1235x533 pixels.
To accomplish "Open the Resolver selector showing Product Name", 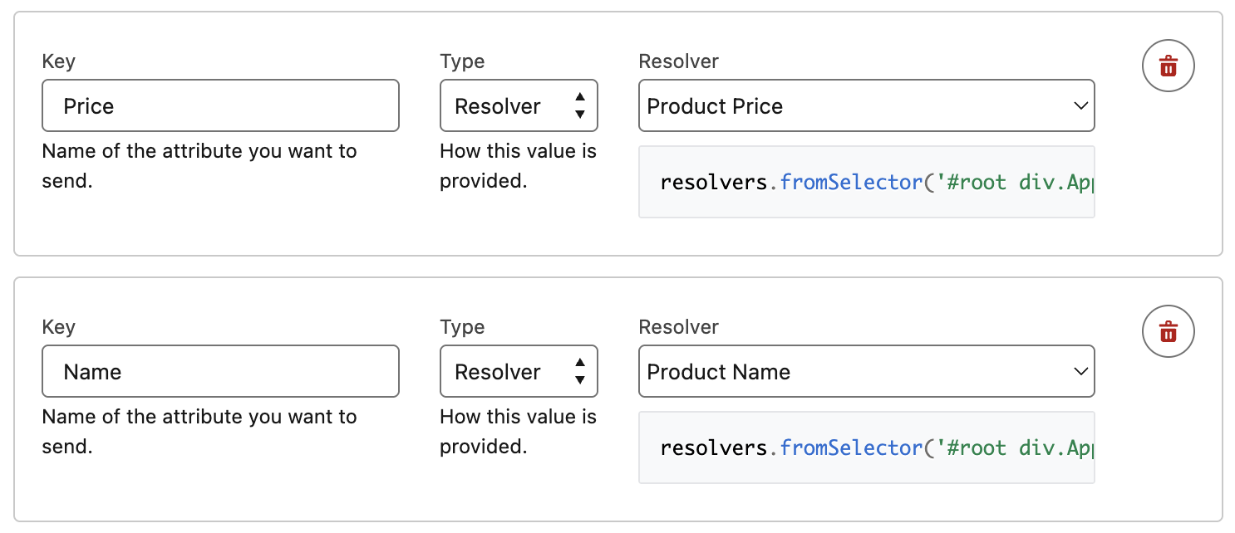I will click(x=867, y=371).
